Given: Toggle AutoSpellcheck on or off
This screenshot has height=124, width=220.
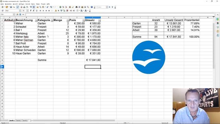Looking at the screenshot, I should 34,7.
